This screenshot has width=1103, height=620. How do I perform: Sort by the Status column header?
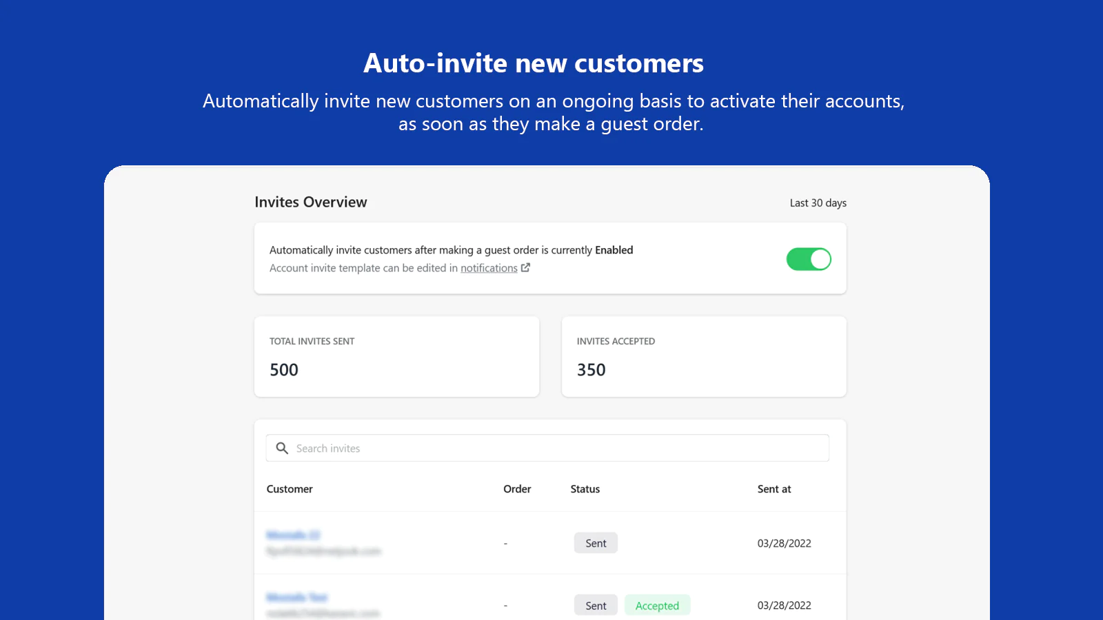tap(585, 489)
